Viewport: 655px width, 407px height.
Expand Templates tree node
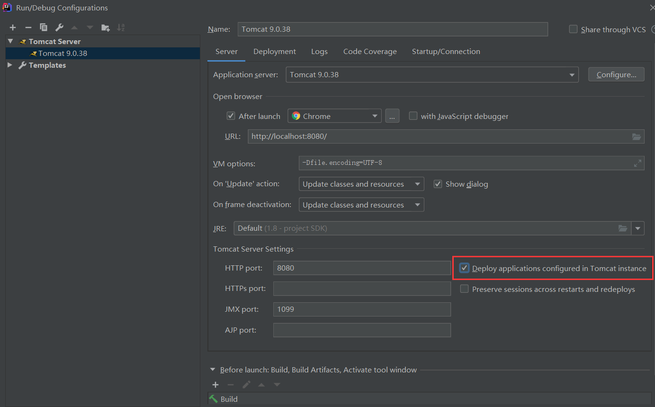(10, 65)
